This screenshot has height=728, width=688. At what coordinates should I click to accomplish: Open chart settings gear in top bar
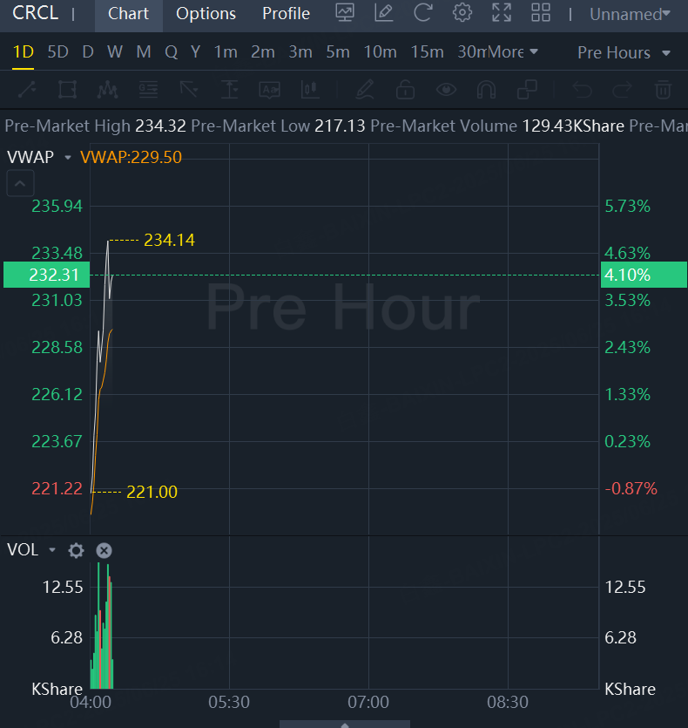coord(462,13)
